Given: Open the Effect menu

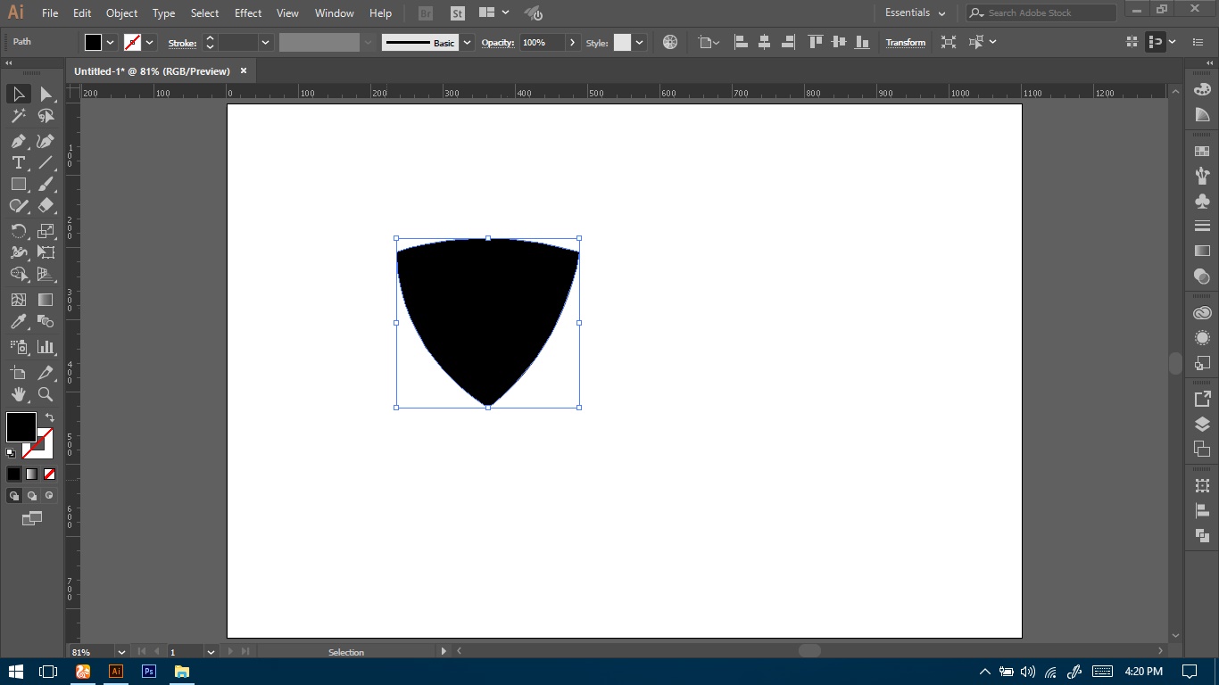Looking at the screenshot, I should (x=248, y=12).
